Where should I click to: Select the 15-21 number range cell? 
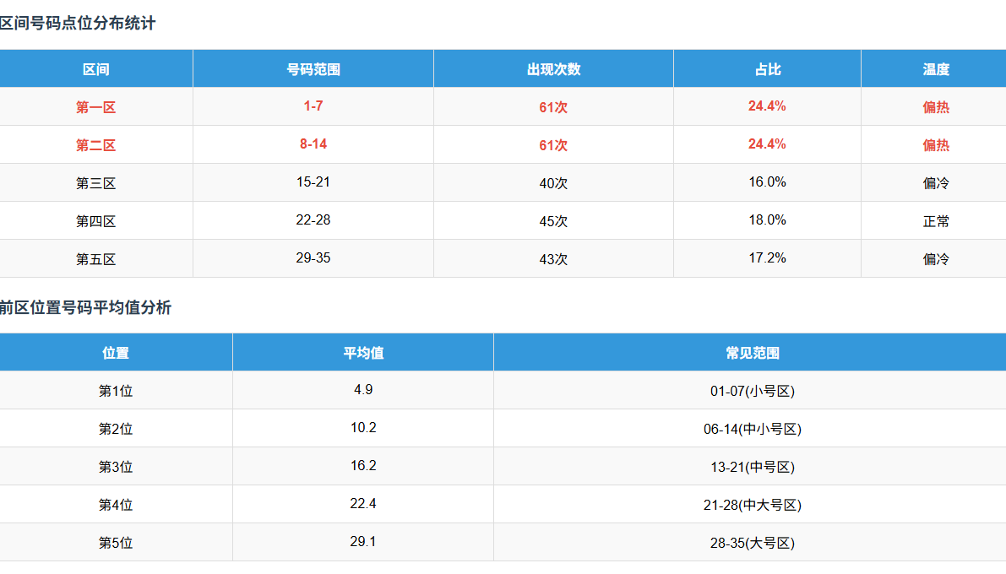313,182
